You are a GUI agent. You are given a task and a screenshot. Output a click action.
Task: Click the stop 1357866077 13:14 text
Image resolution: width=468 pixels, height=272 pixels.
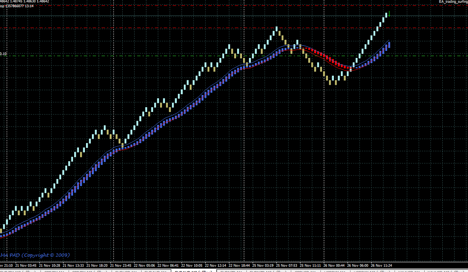17,6
